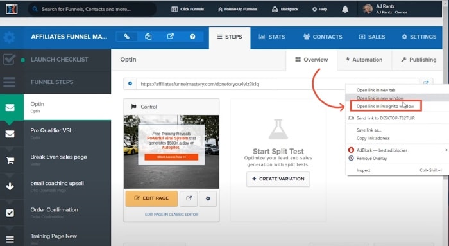Click the Break Even sales cart icon
Viewport: 449px width, 246px height.
(10, 161)
